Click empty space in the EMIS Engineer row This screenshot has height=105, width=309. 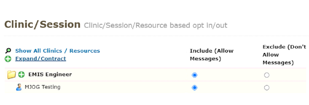point(130,75)
